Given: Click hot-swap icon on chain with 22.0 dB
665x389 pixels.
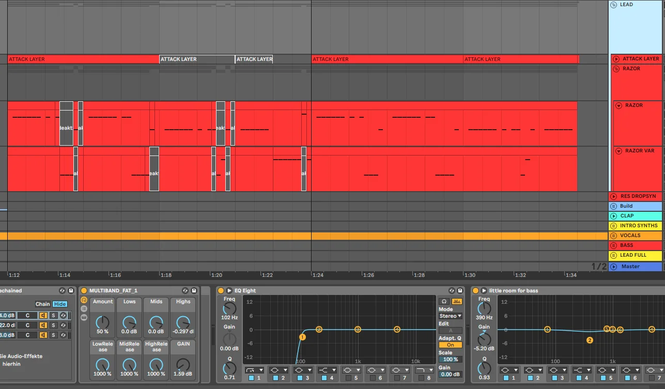Looking at the screenshot, I should tap(63, 325).
